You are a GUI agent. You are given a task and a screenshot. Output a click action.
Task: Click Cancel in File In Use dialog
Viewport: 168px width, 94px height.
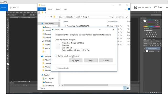(x=106, y=60)
